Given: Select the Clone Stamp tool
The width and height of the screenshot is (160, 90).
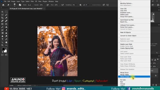Looking at the screenshot, I should (6, 27).
